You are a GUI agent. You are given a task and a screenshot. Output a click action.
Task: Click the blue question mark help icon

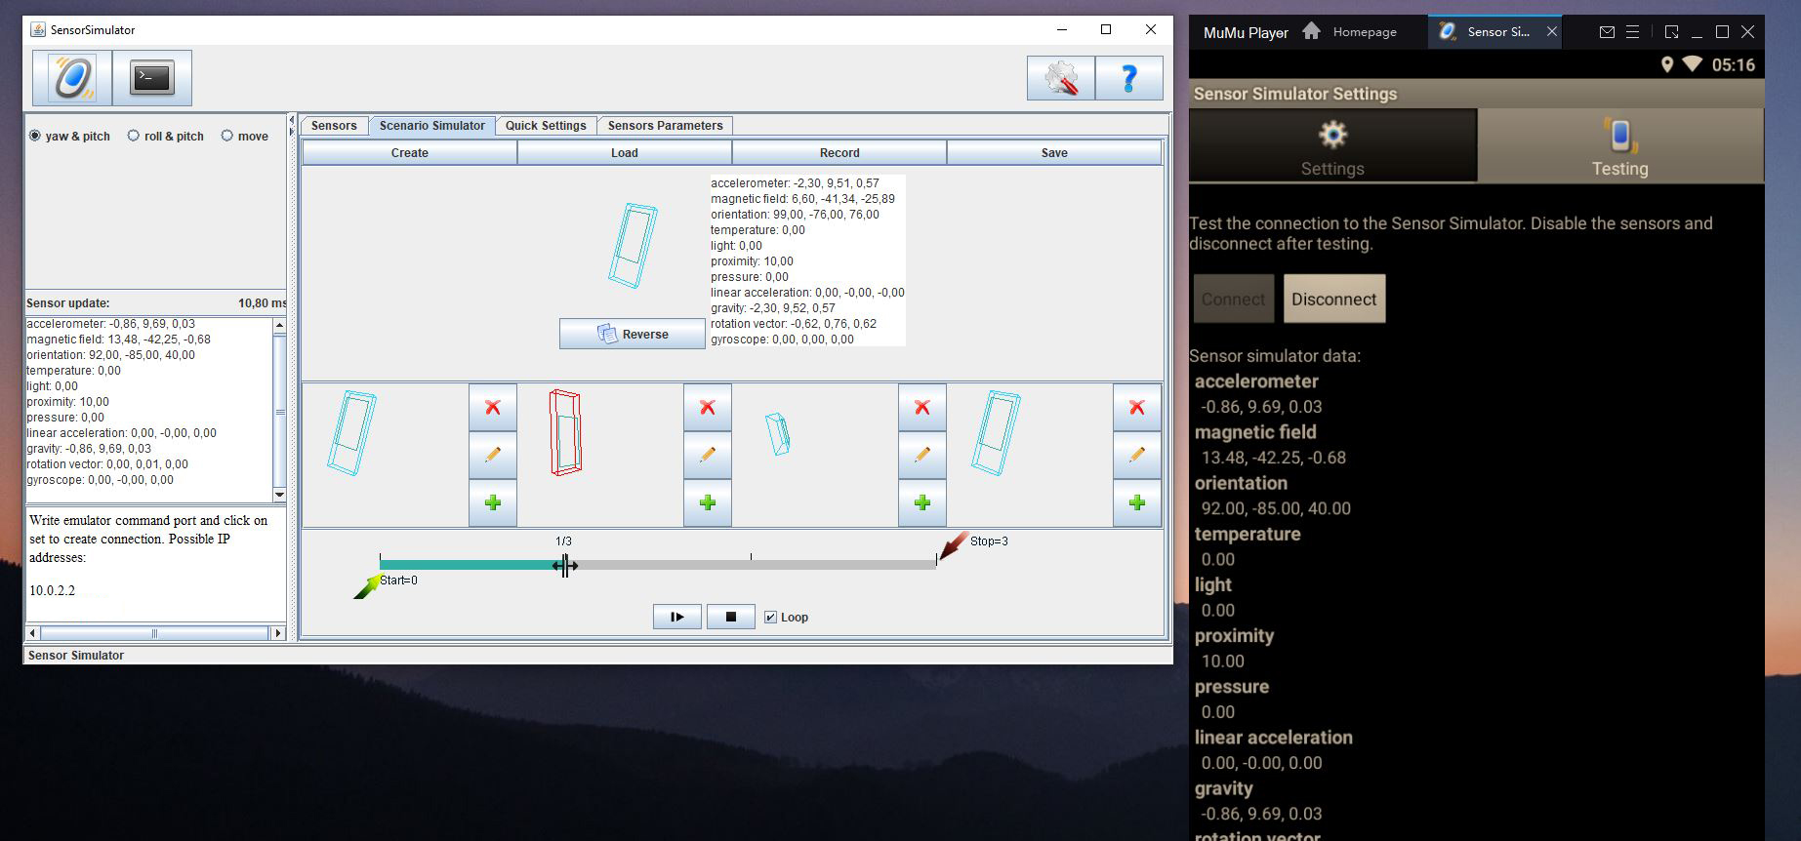coord(1128,78)
